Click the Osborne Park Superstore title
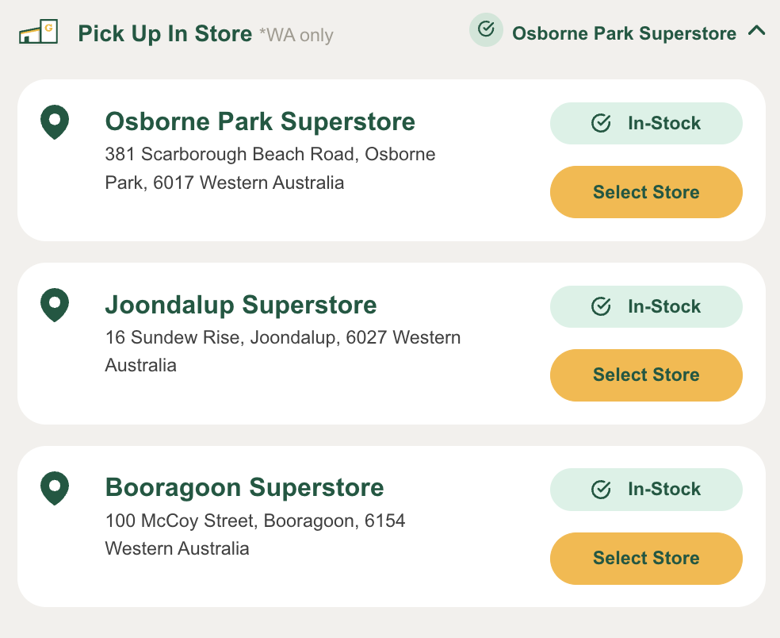This screenshot has width=780, height=638. [260, 121]
